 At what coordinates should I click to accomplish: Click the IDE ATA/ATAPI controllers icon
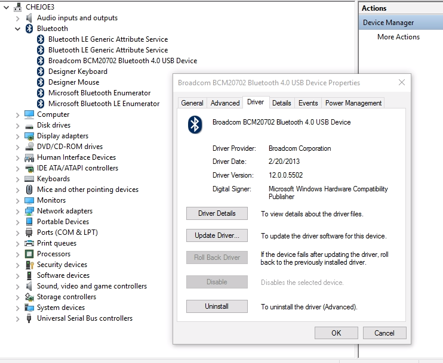[29, 168]
